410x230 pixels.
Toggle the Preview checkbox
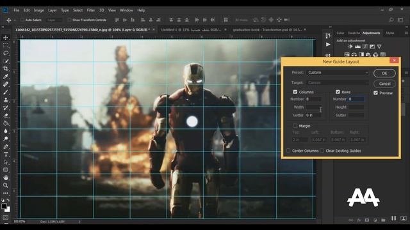pyautogui.click(x=376, y=93)
